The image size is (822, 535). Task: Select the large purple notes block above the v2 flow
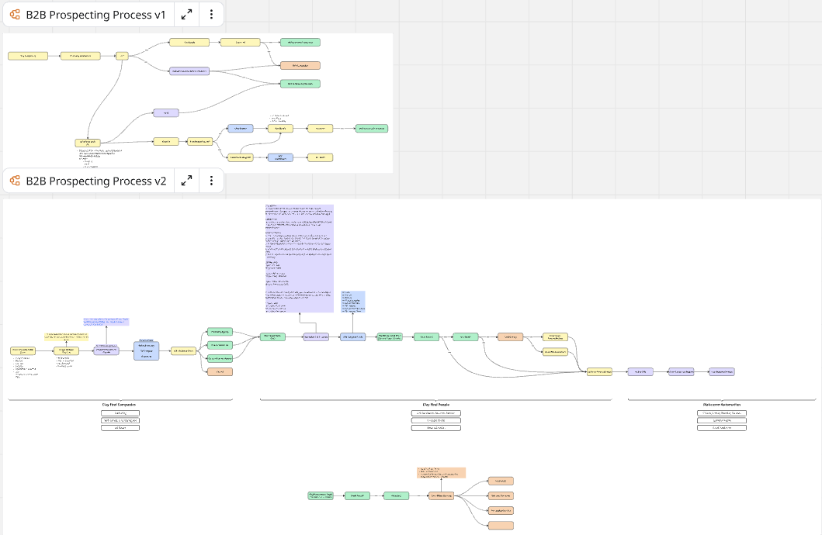coord(300,258)
